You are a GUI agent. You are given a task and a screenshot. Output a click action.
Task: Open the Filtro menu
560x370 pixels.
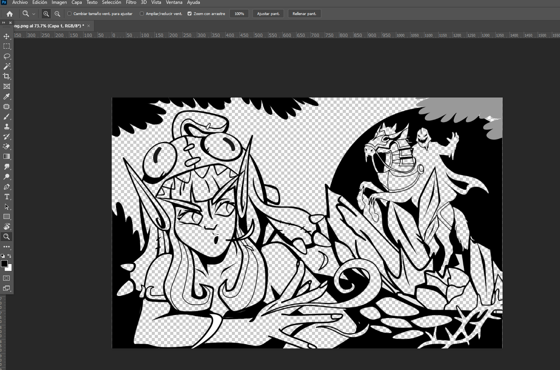(131, 2)
